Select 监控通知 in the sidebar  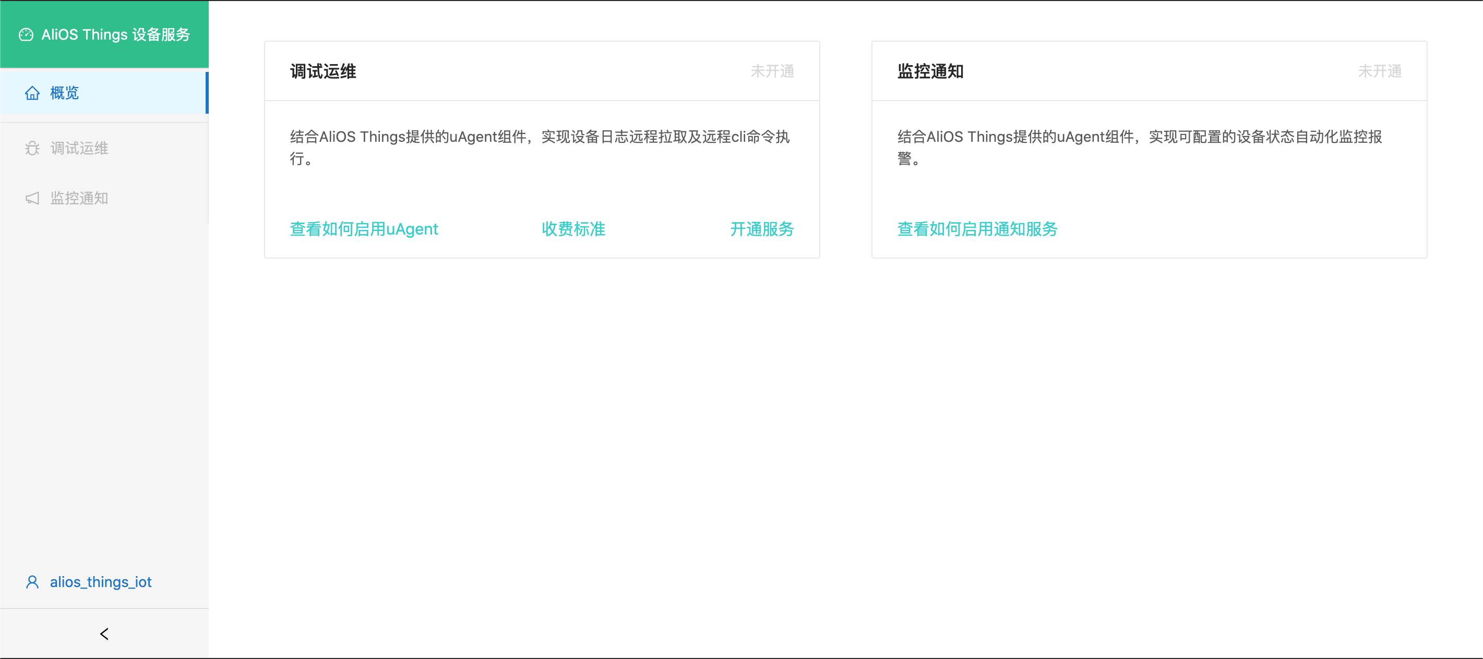104,199
